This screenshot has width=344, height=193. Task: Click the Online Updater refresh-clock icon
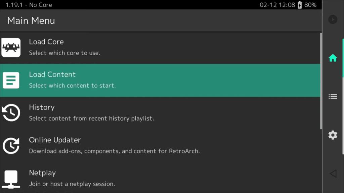tap(11, 146)
